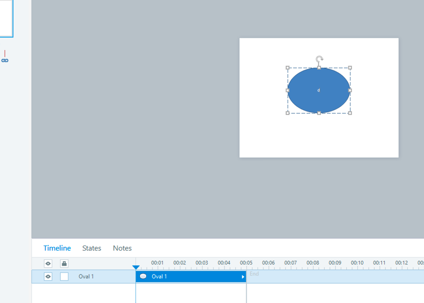Click the oval's bottom-left resize handle
The width and height of the screenshot is (424, 303).
[288, 113]
